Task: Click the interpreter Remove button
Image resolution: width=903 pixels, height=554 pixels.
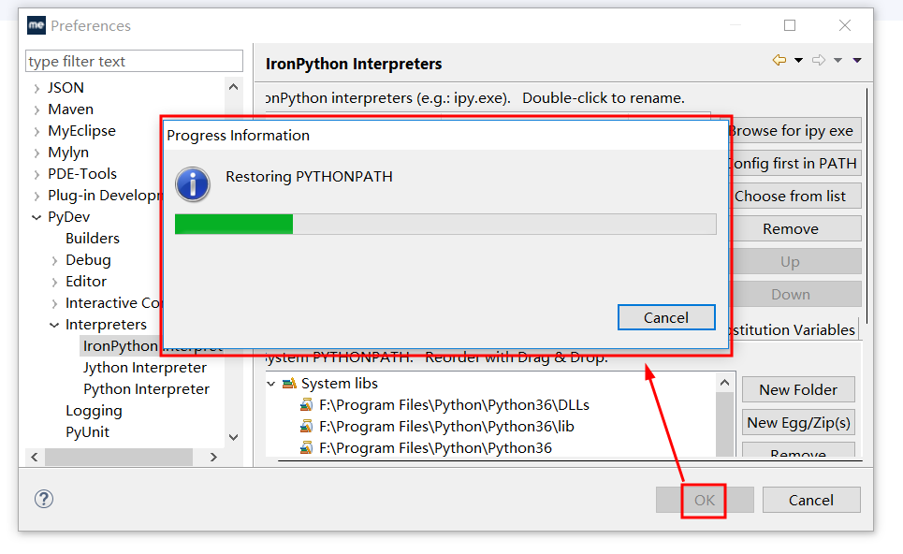Action: [795, 229]
